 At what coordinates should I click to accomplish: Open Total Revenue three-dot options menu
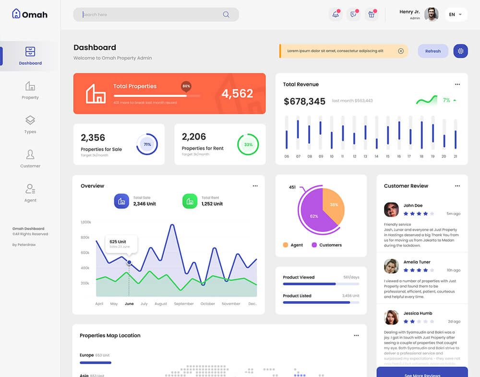tap(457, 84)
